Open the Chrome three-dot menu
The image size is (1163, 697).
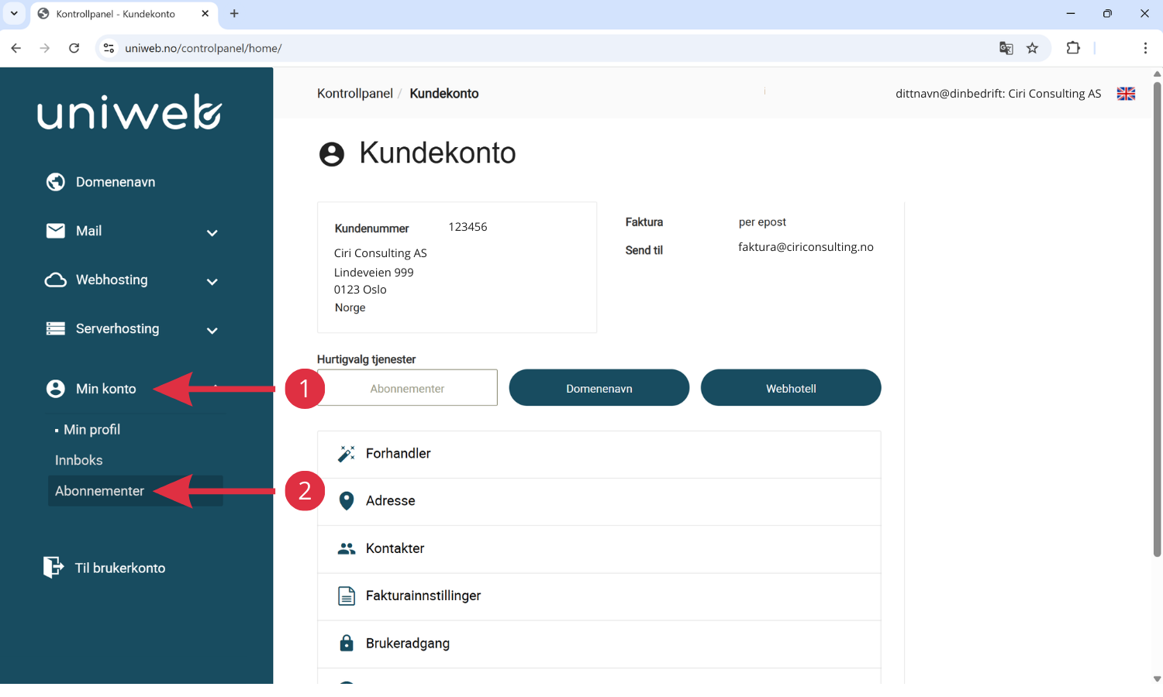pyautogui.click(x=1145, y=48)
